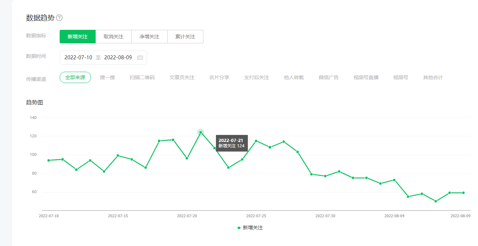Switch to the 净增关注 metric tab
The image size is (478, 246).
pos(149,37)
